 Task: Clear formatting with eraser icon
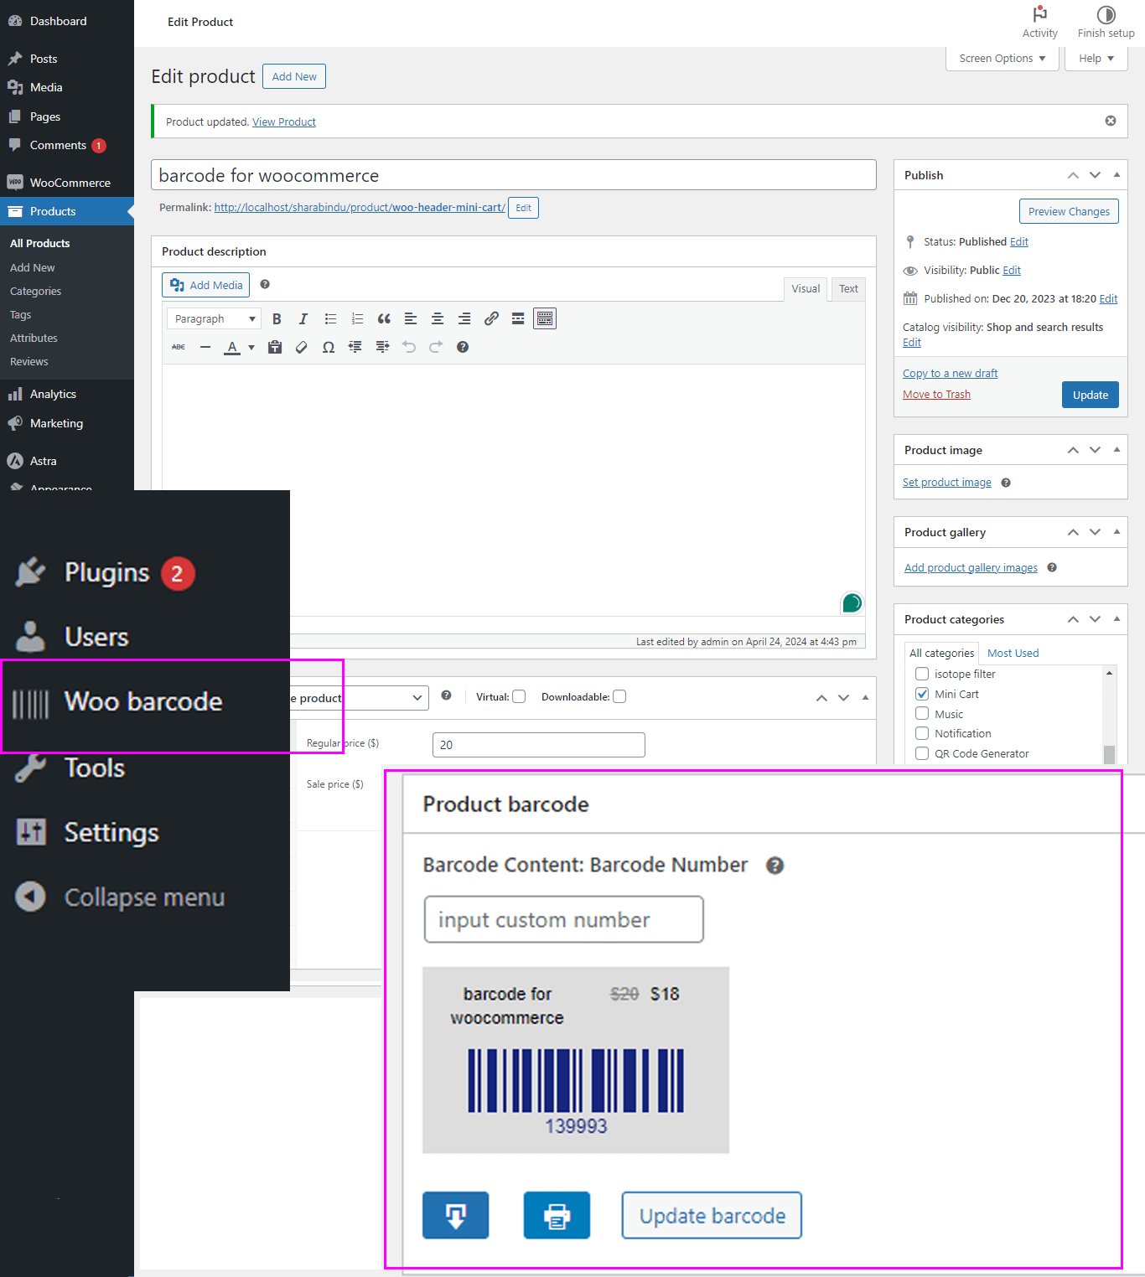click(x=302, y=347)
